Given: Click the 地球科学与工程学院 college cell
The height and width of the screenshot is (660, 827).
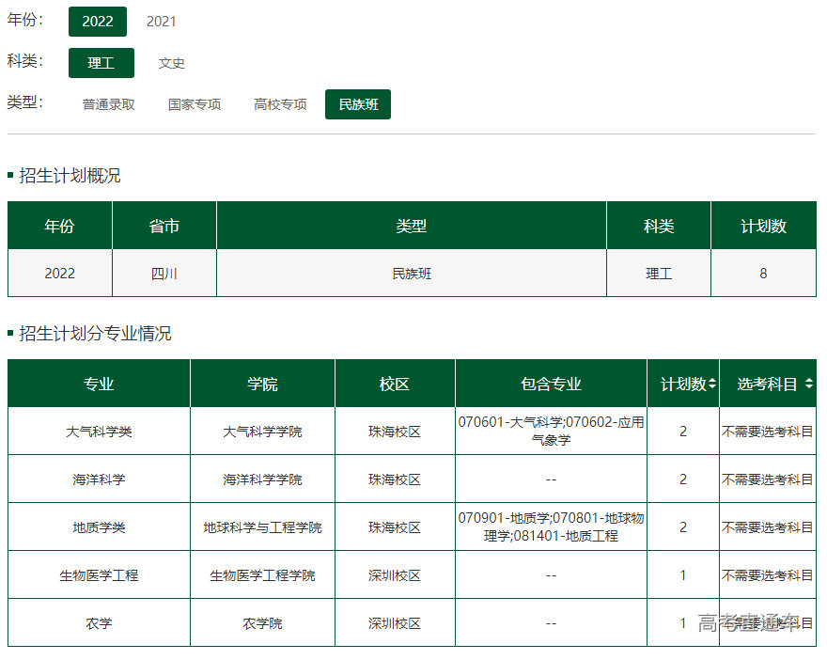Looking at the screenshot, I should tap(262, 527).
